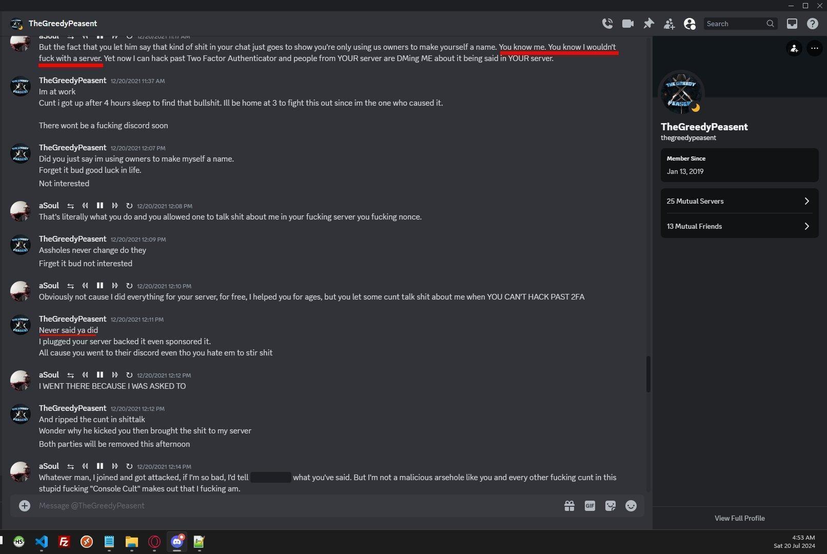This screenshot has height=554, width=827.
Task: Click rewind icon on aSoul's 12:12 PM message
Action: [85, 375]
